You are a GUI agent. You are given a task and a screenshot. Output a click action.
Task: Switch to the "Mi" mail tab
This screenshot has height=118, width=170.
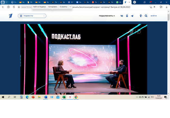point(38,2)
